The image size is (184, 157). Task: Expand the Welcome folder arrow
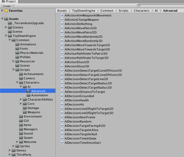click(x=17, y=142)
